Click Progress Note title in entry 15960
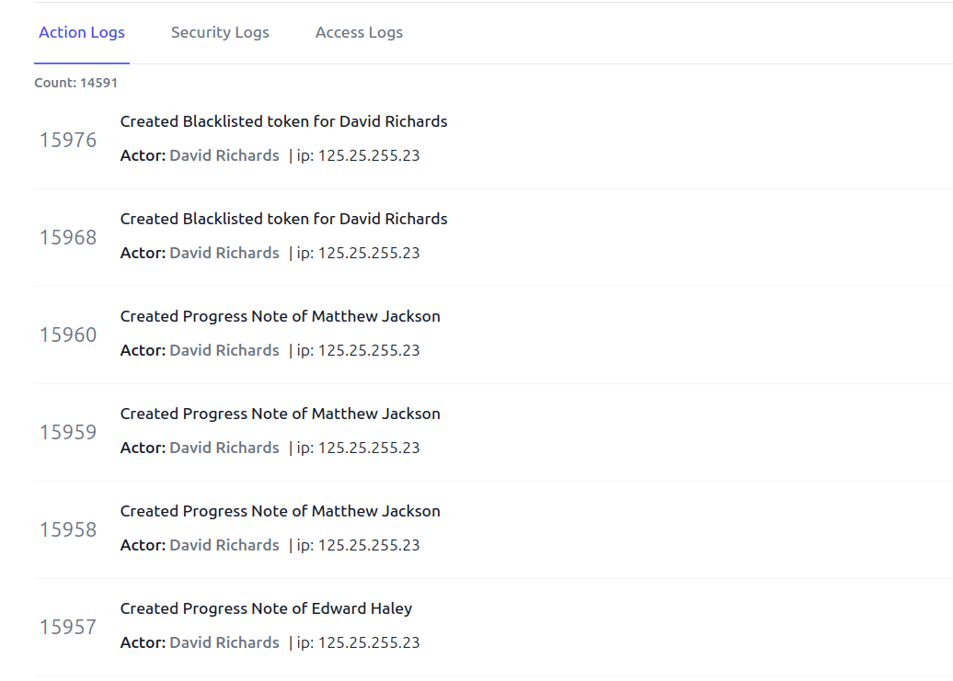 click(281, 316)
